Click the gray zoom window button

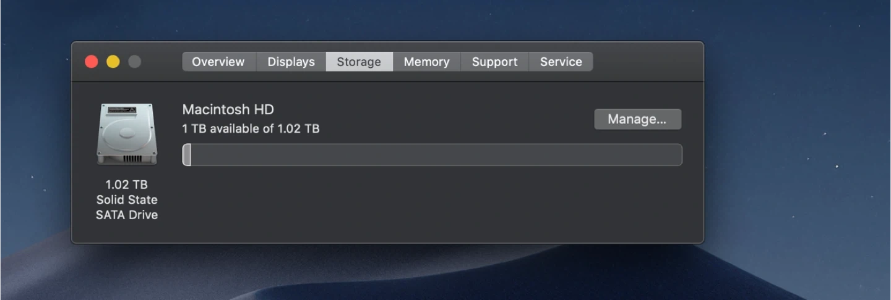click(x=134, y=62)
